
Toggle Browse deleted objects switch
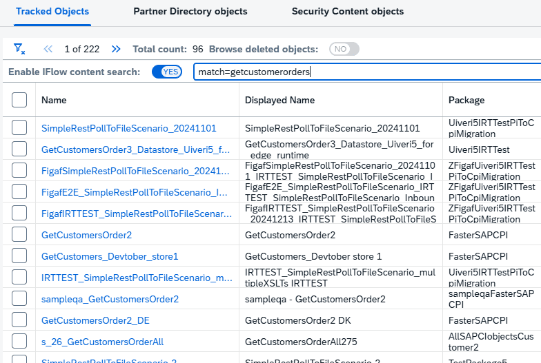344,49
